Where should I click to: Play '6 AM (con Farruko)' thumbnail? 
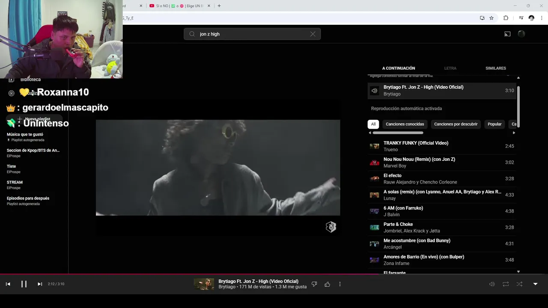375,211
